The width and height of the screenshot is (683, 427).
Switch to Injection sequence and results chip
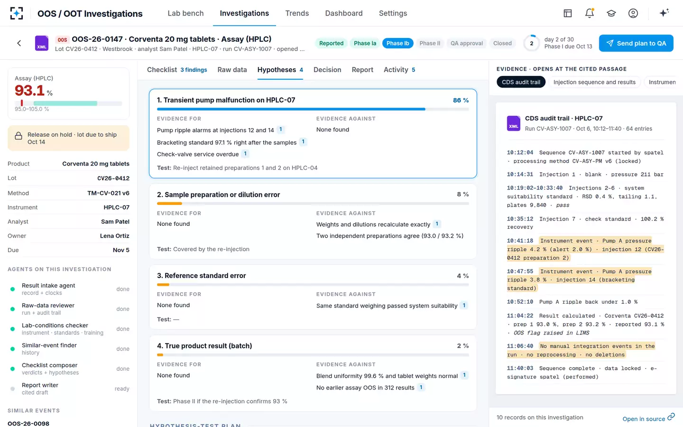click(594, 82)
